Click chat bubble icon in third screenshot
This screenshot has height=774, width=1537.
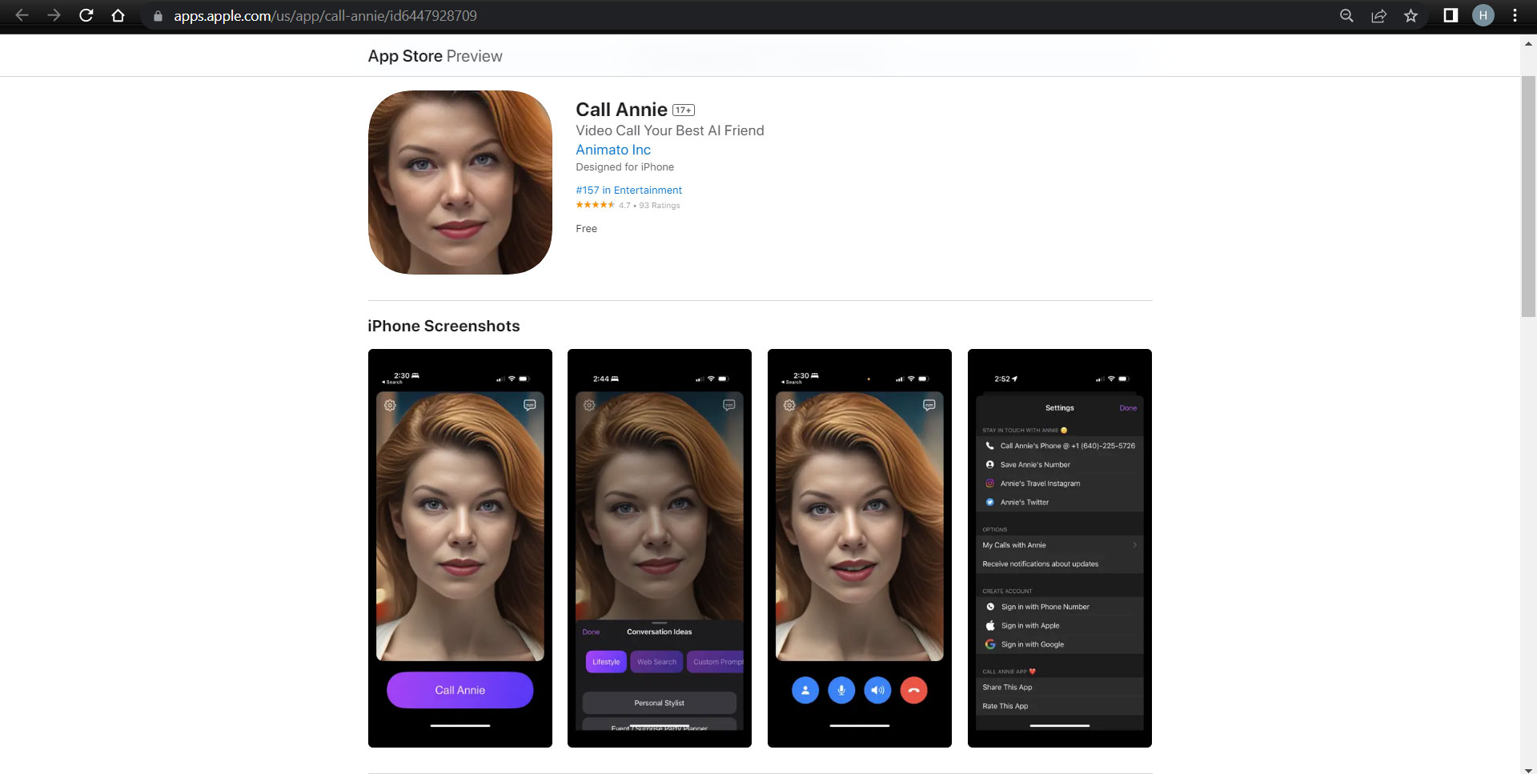(929, 405)
